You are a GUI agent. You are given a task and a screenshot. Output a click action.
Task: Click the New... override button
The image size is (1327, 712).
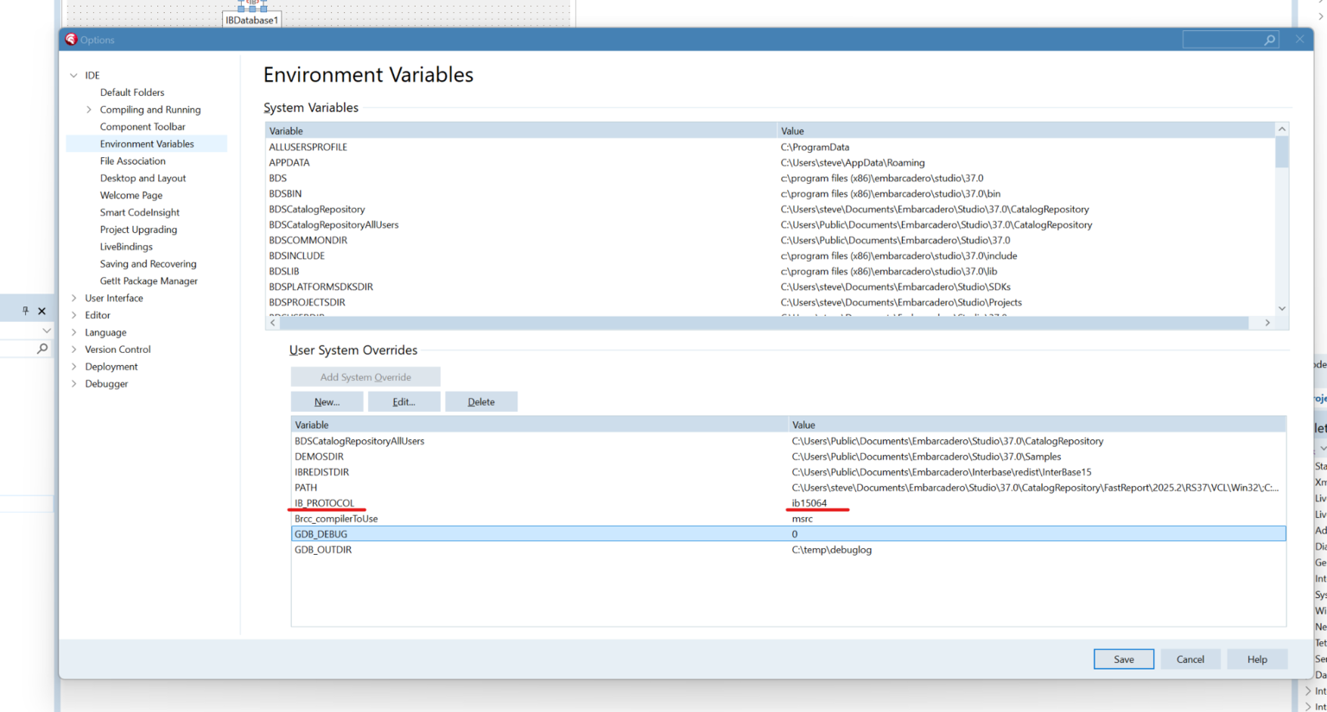[x=327, y=402]
